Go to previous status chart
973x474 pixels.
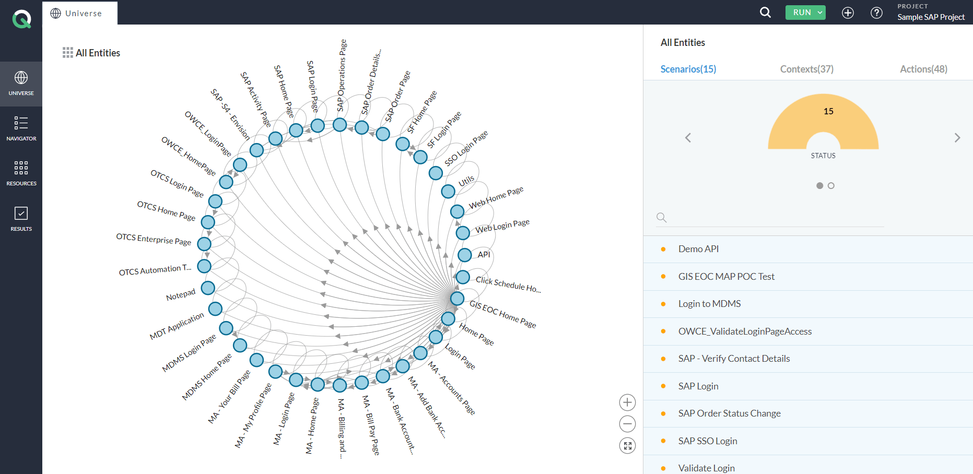tap(688, 138)
